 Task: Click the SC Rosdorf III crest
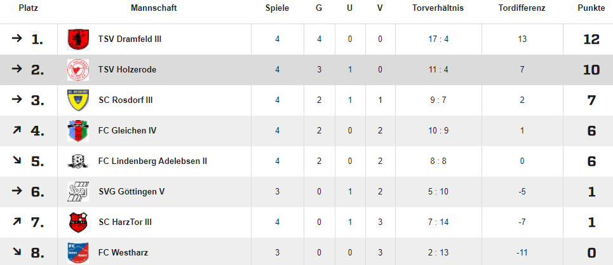click(78, 100)
